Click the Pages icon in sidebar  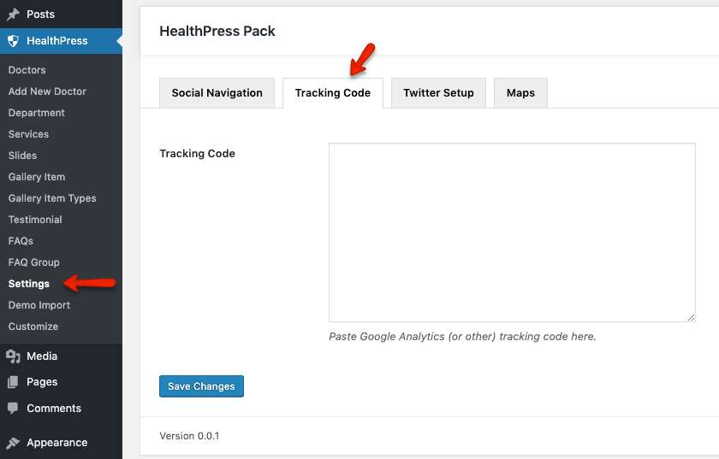point(13,382)
